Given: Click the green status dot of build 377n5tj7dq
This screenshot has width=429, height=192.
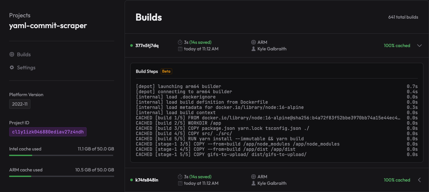Looking at the screenshot, I should [x=132, y=45].
